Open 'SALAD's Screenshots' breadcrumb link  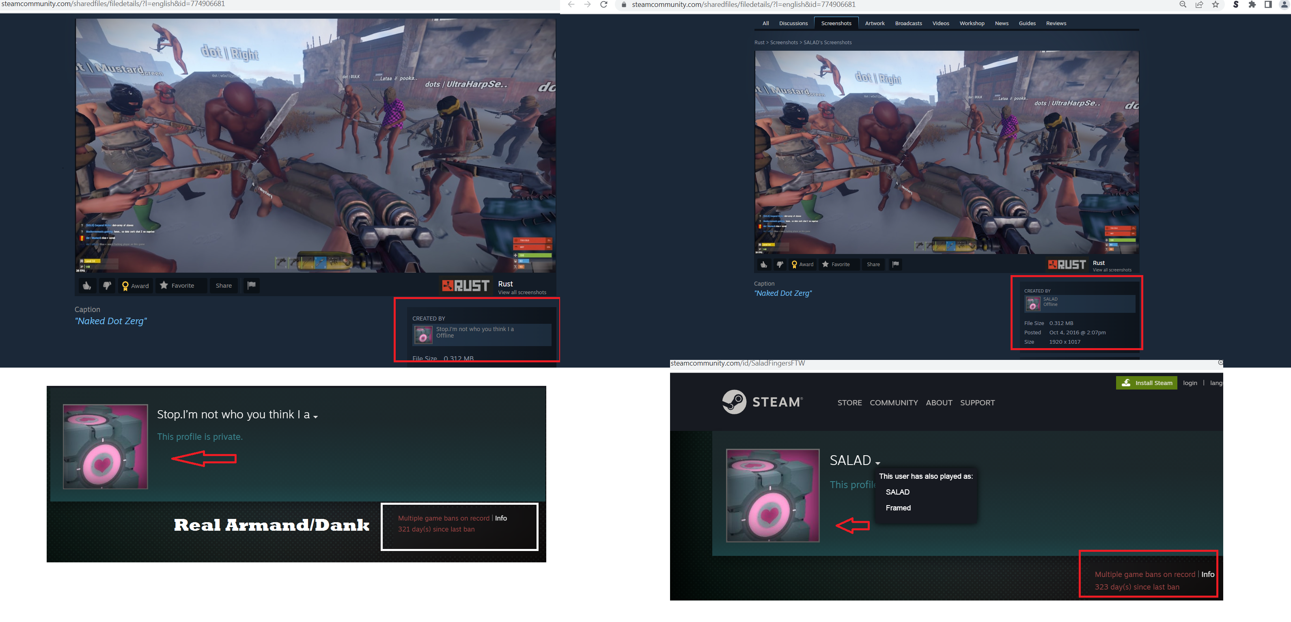(828, 43)
